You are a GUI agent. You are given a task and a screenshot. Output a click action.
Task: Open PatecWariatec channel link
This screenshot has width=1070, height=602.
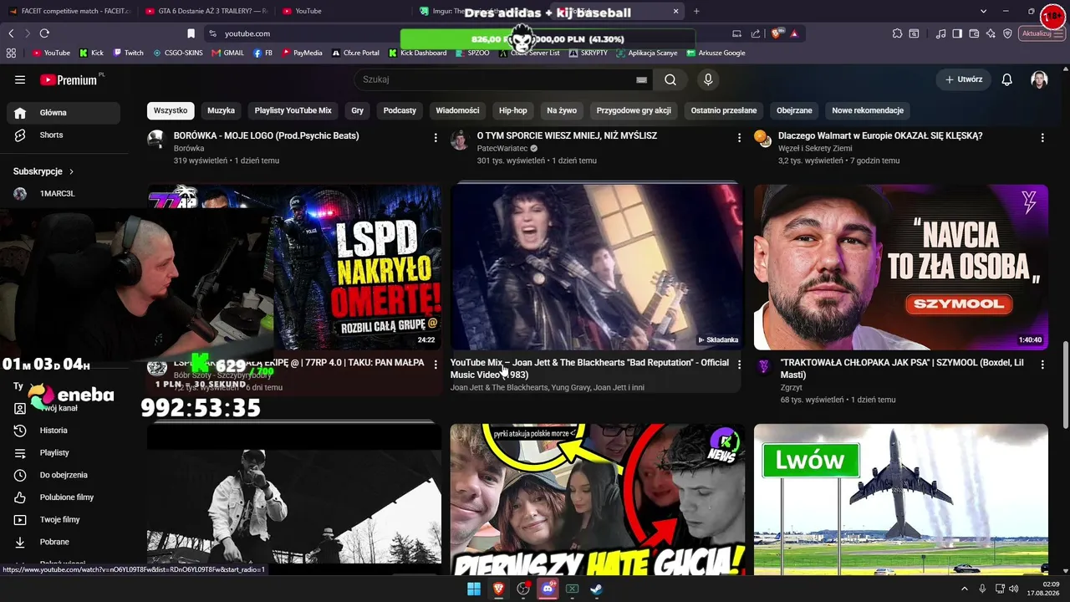[x=502, y=149]
